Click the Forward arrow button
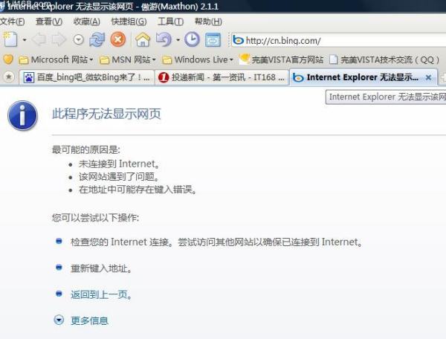 (x=59, y=39)
